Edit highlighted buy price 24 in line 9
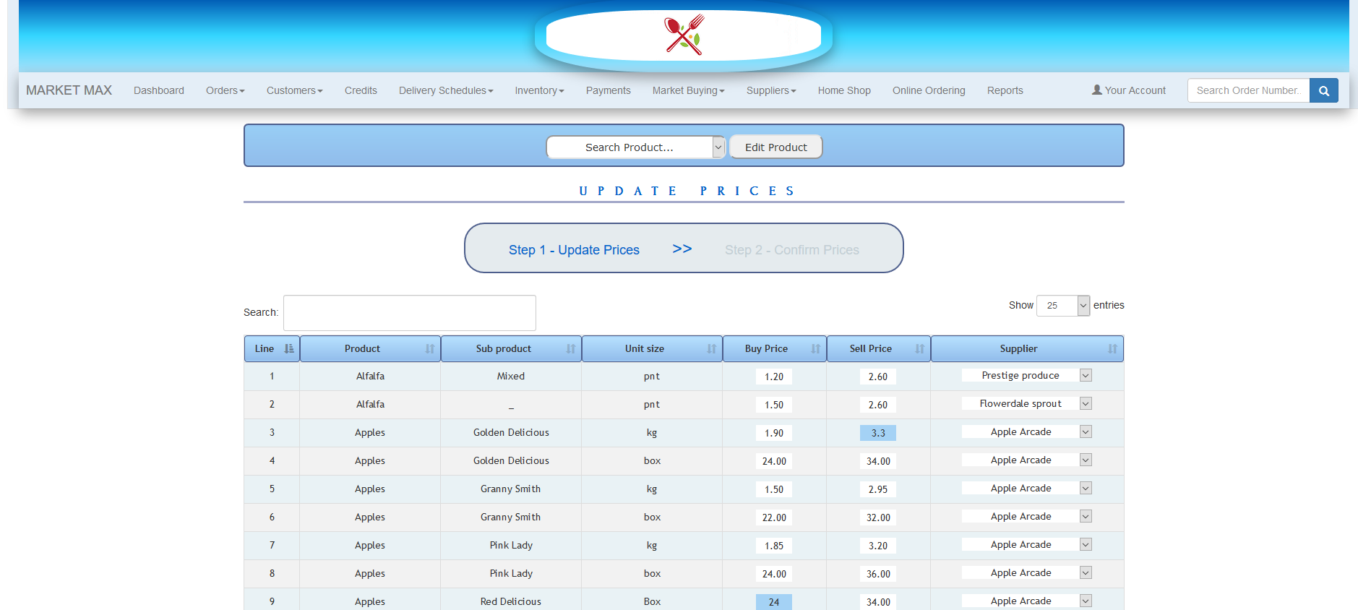The image size is (1358, 610). click(x=774, y=602)
